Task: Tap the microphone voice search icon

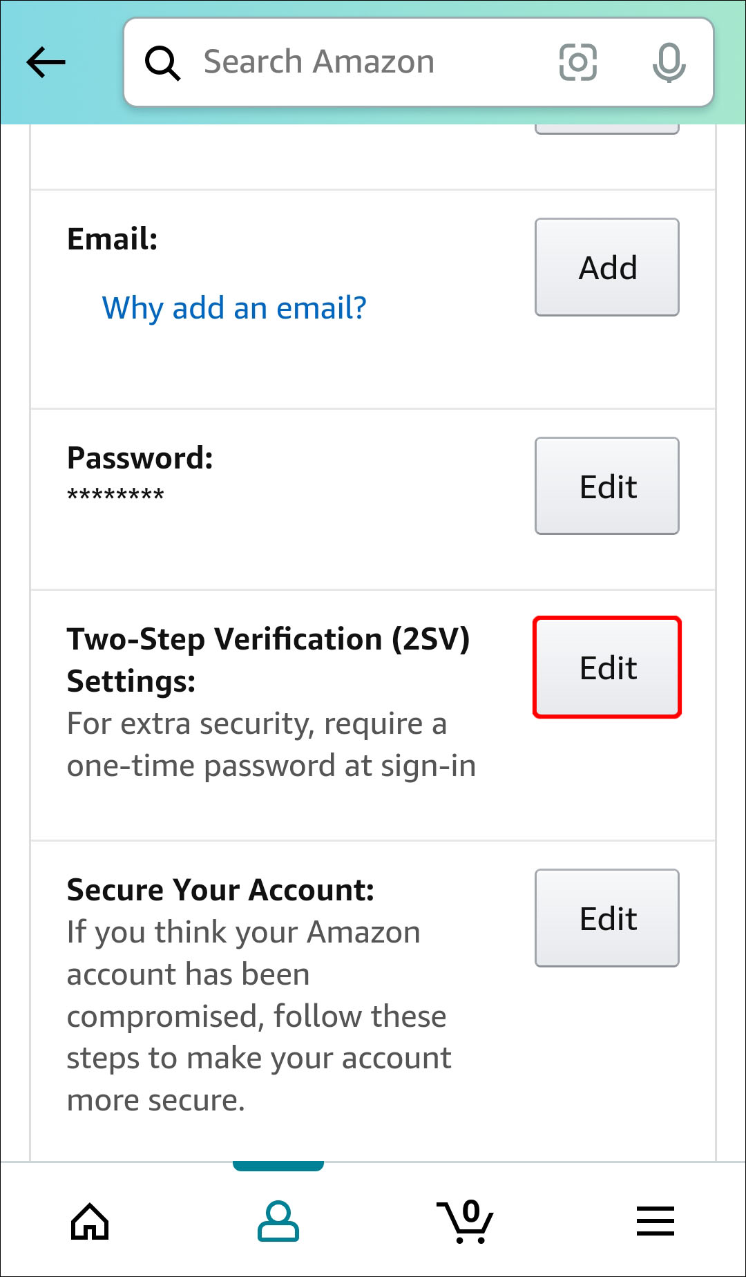Action: click(669, 62)
